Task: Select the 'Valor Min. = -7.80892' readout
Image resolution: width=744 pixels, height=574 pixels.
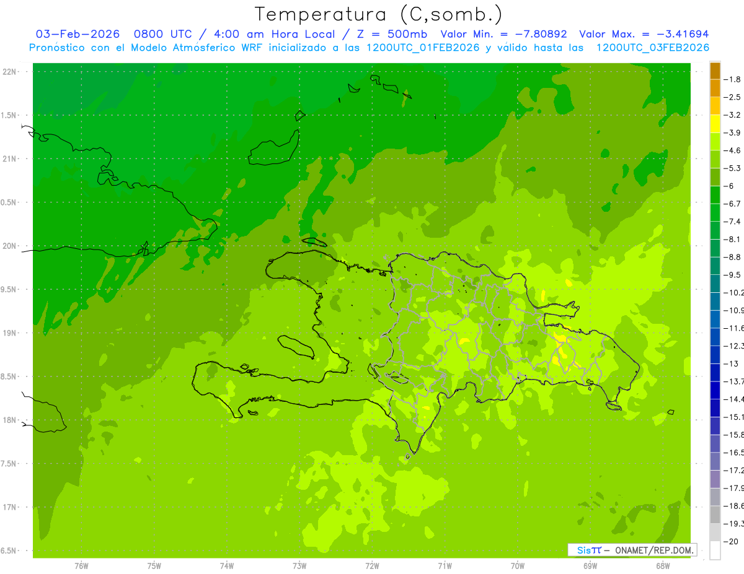Action: coord(503,34)
